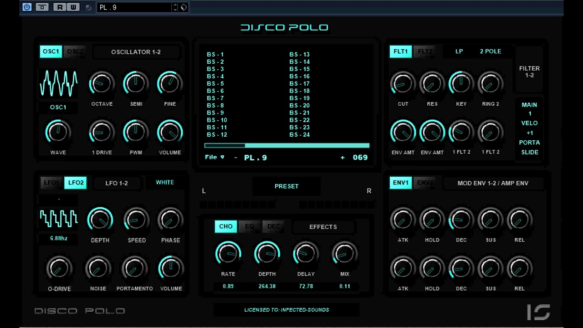Click the LFO section VOLUME knob
This screenshot has height=328, width=583.
pyautogui.click(x=171, y=268)
